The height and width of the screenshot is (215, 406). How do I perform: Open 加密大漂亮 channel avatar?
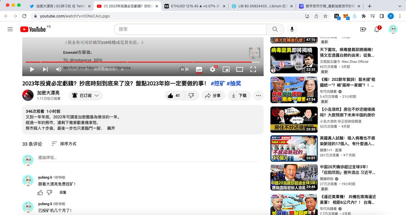click(28, 95)
